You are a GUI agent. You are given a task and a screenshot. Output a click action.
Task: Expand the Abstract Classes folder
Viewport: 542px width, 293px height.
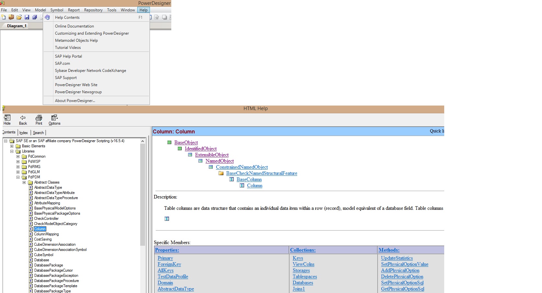[24, 182]
